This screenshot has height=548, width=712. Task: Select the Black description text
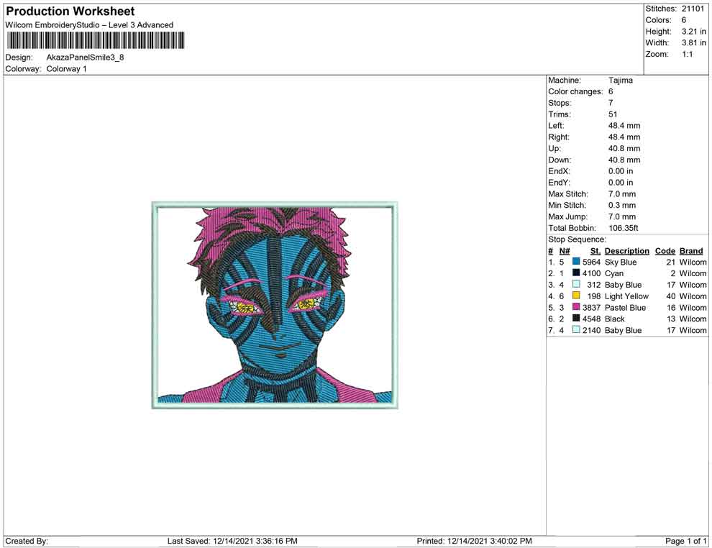pyautogui.click(x=614, y=319)
